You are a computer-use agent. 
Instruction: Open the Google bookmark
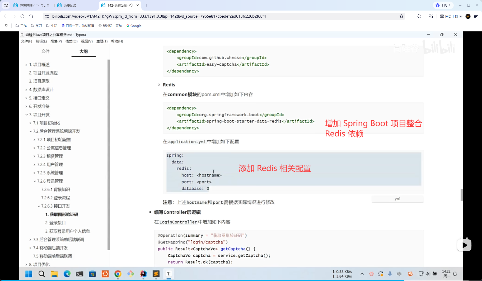click(134, 26)
